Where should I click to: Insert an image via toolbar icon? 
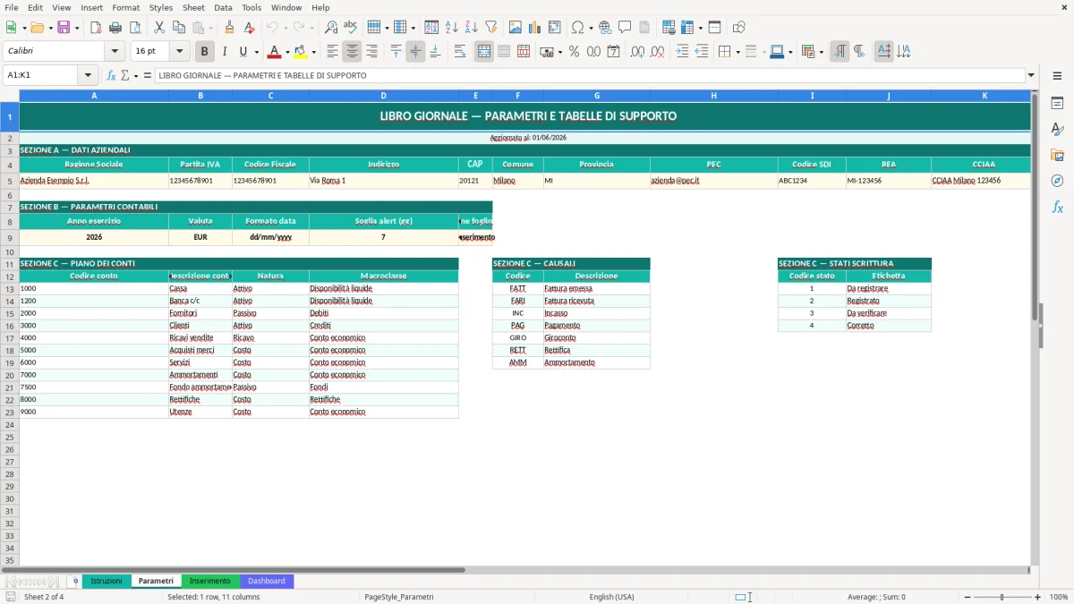tap(516, 28)
